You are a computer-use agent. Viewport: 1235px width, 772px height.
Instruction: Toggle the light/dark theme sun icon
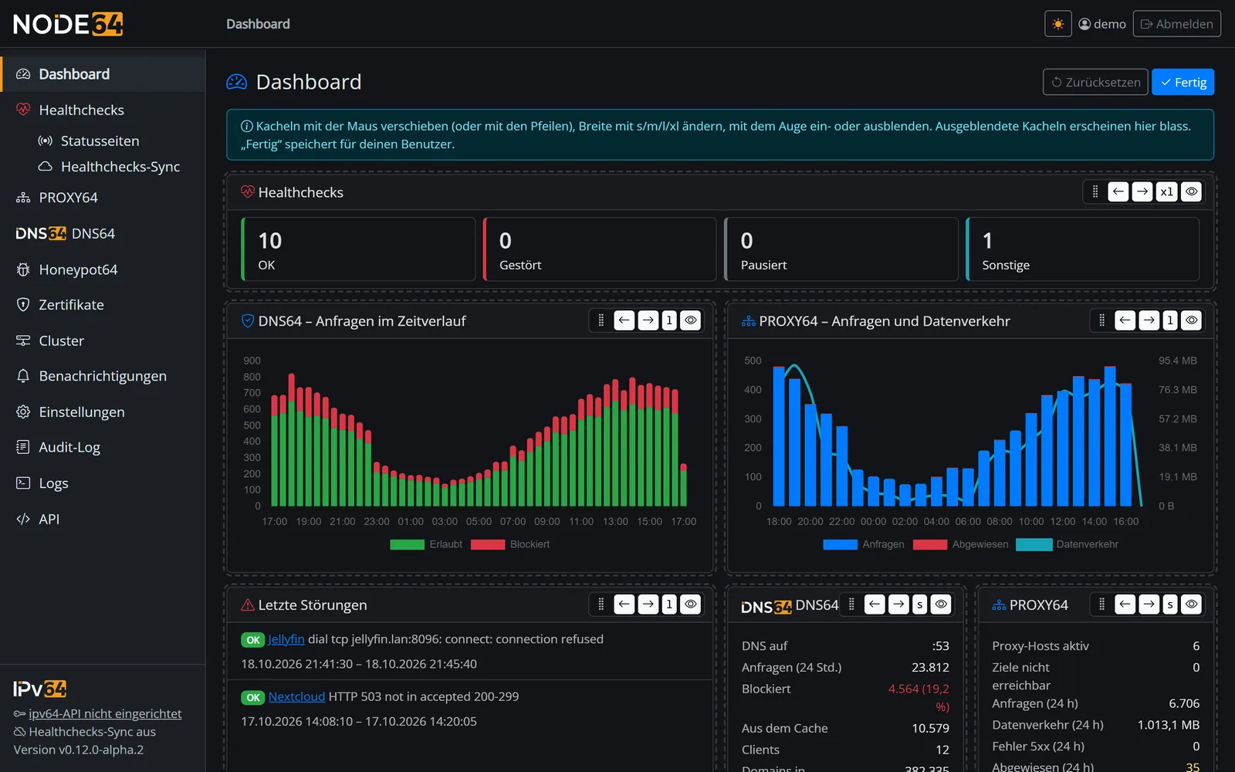coord(1057,24)
